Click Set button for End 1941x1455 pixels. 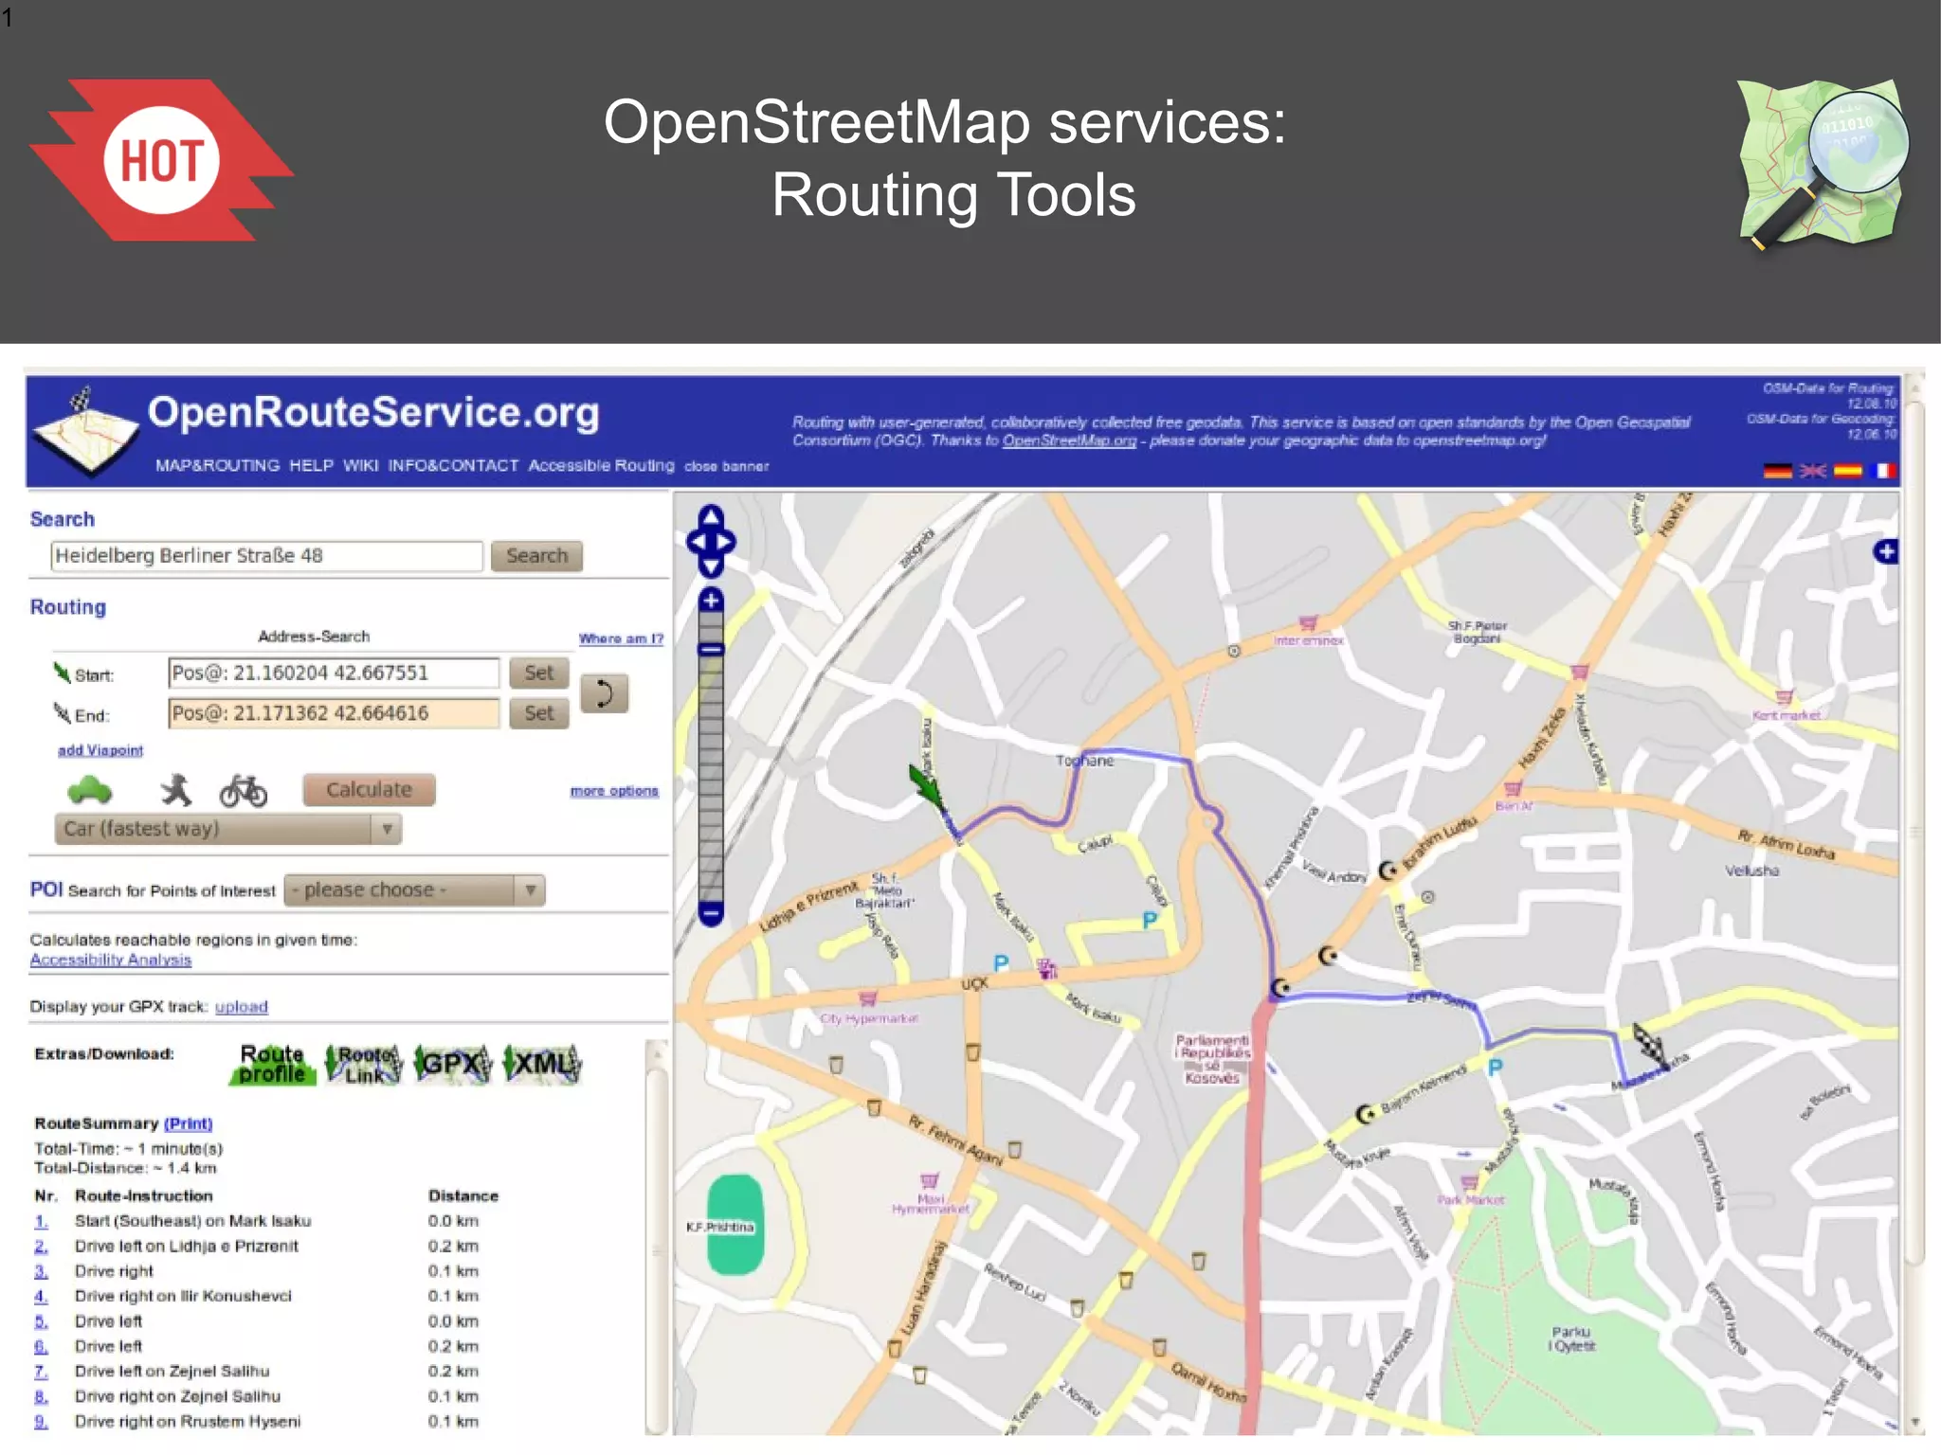(539, 713)
